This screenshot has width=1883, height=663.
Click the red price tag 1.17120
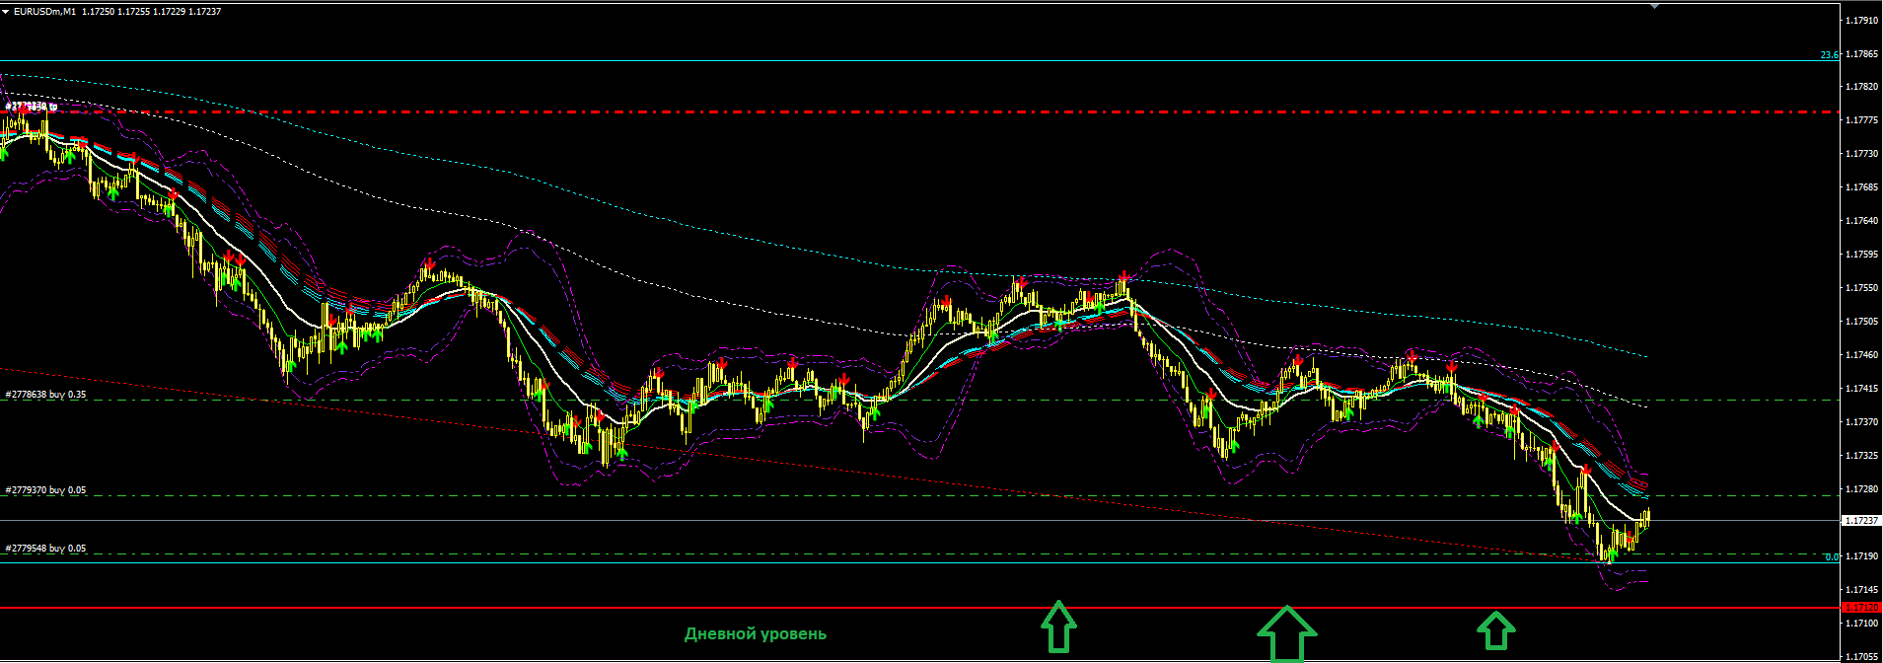tap(1861, 608)
